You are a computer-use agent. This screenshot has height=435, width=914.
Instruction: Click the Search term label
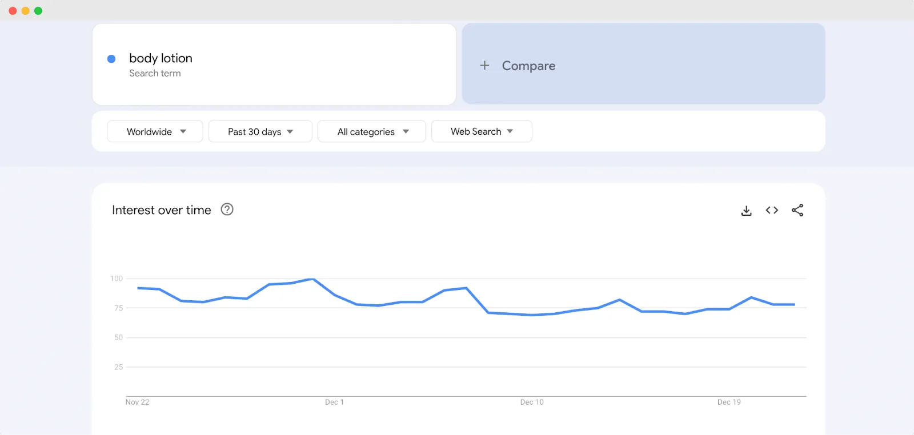[x=155, y=73]
